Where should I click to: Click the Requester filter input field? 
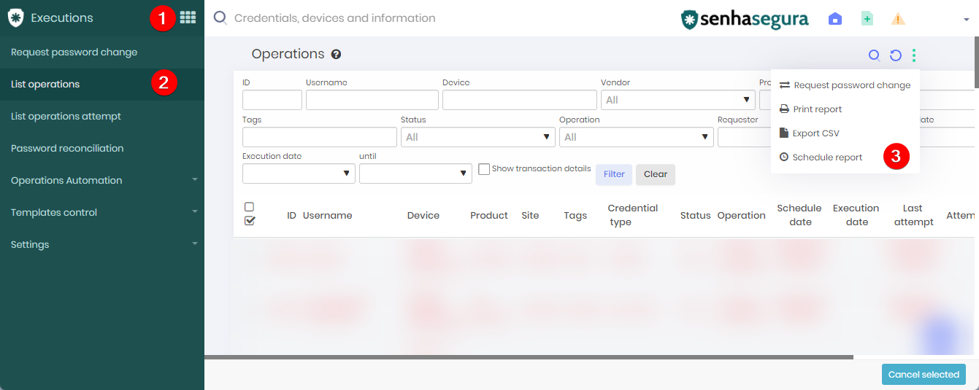tap(744, 137)
